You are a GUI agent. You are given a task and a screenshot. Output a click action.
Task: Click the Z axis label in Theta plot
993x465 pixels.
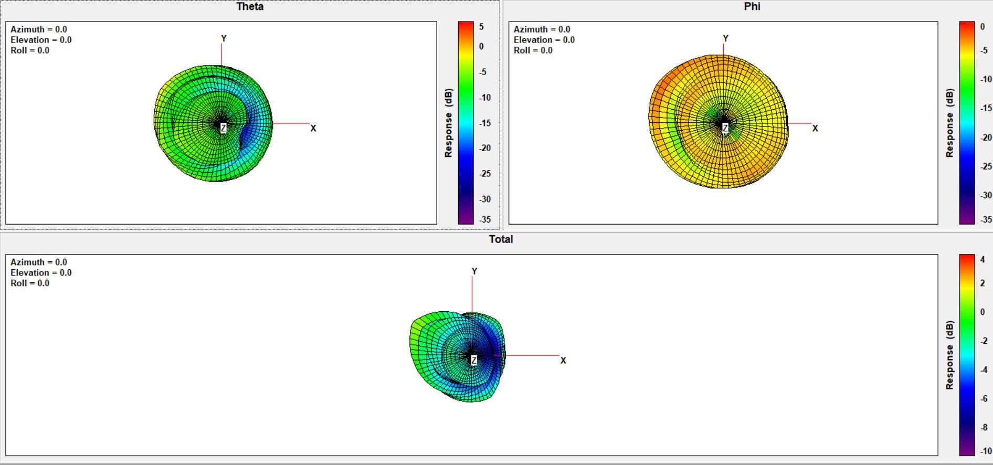pos(224,128)
